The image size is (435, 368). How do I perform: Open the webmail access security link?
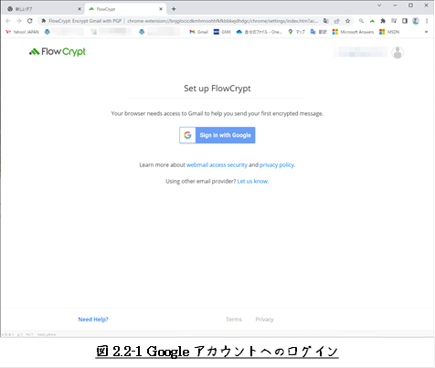click(217, 165)
